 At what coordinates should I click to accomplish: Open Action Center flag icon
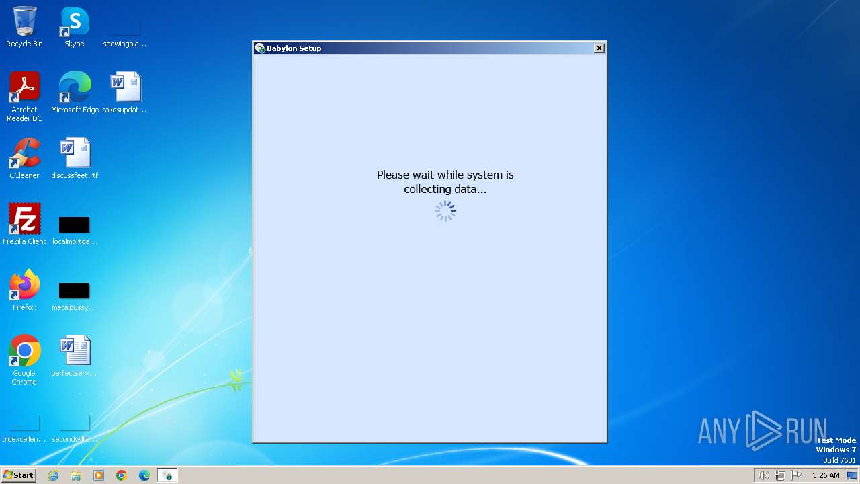coord(796,475)
